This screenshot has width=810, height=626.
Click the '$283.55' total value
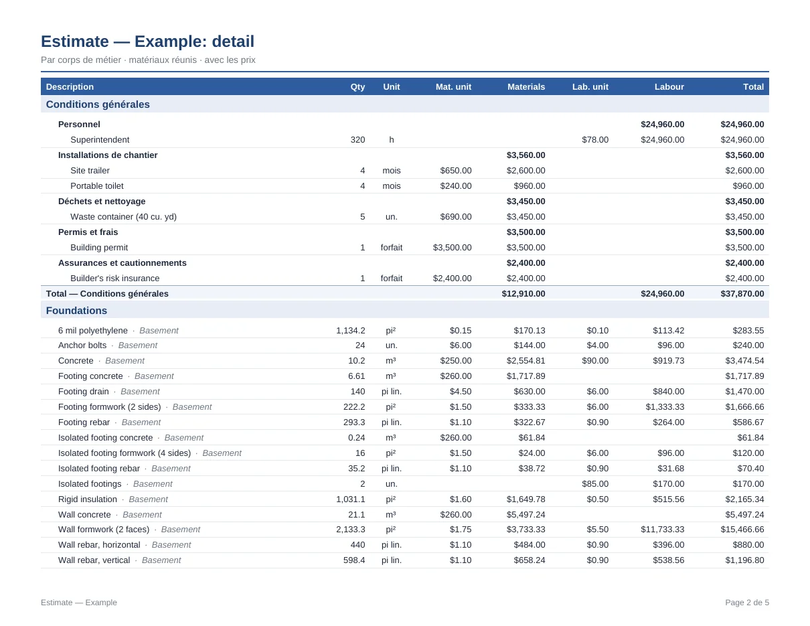pos(748,331)
